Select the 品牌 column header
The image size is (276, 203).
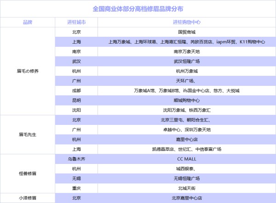(x=28, y=23)
